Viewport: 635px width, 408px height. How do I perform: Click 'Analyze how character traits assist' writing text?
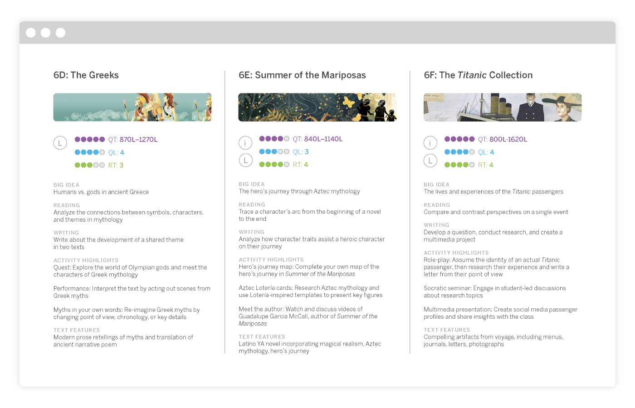pyautogui.click(x=312, y=243)
